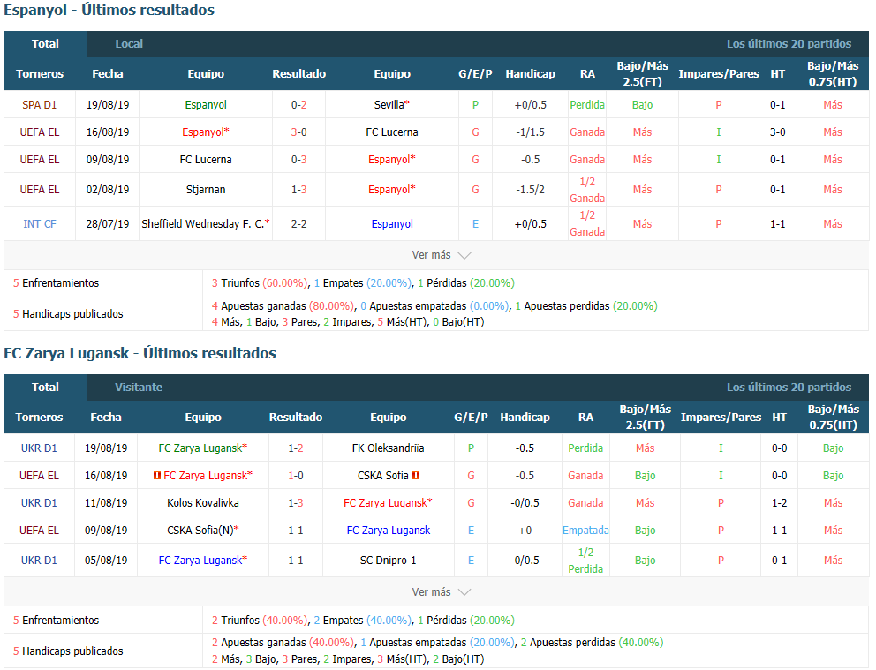Click the date 11/08/19
Image resolution: width=876 pixels, height=670 pixels.
pos(106,503)
